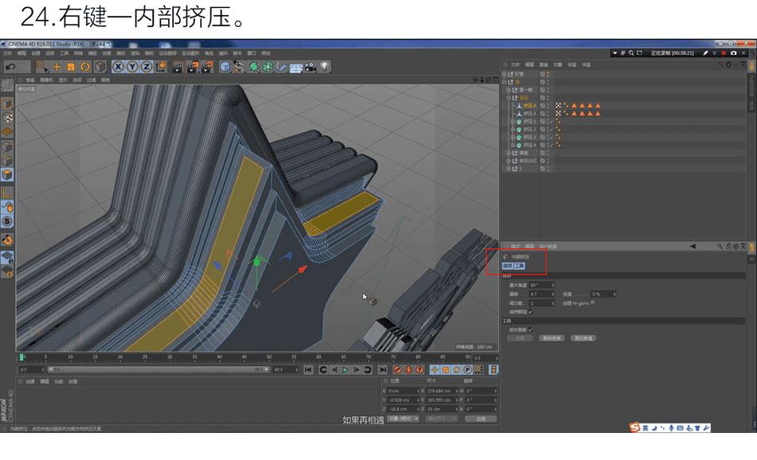Click the Light bulb icon

point(324,67)
